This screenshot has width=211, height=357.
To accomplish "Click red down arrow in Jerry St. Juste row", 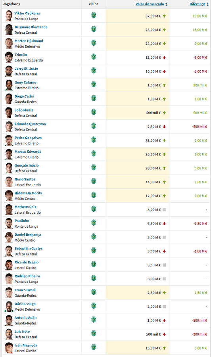I will point(164,71).
